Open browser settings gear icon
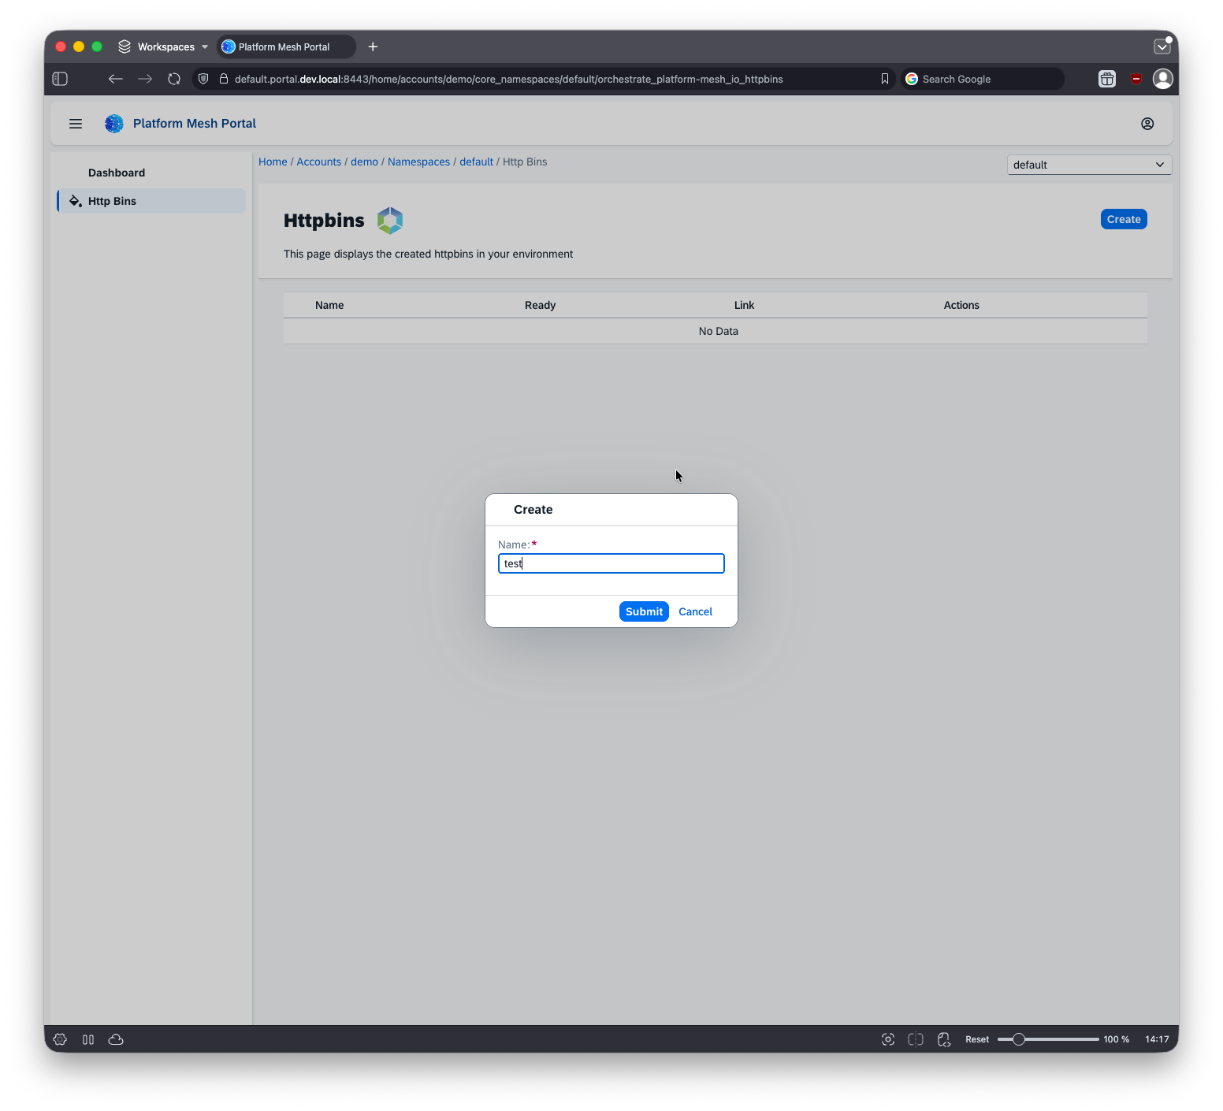The height and width of the screenshot is (1111, 1223). (x=60, y=1039)
